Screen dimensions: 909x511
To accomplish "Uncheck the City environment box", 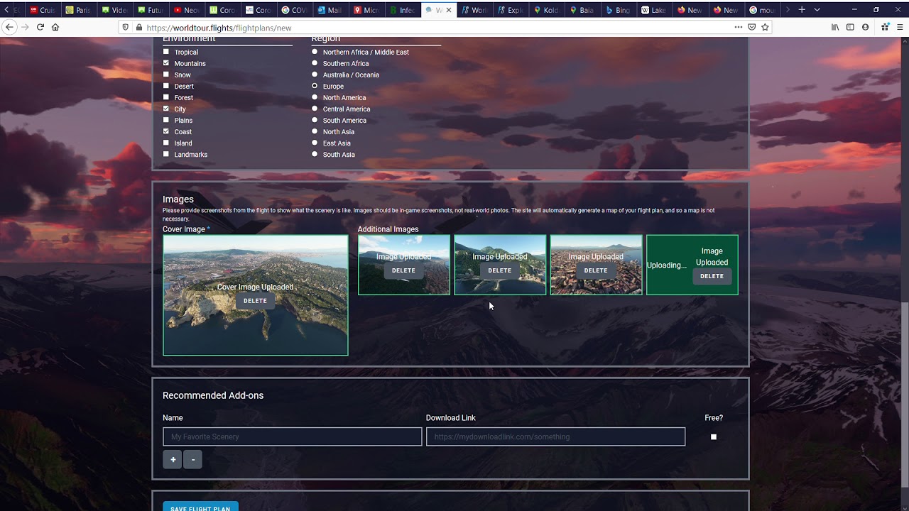I will coord(166,109).
